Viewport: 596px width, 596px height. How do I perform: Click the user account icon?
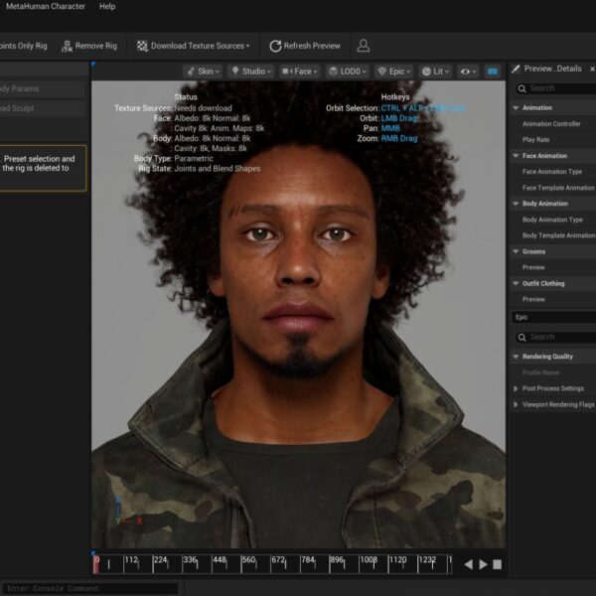(x=363, y=46)
